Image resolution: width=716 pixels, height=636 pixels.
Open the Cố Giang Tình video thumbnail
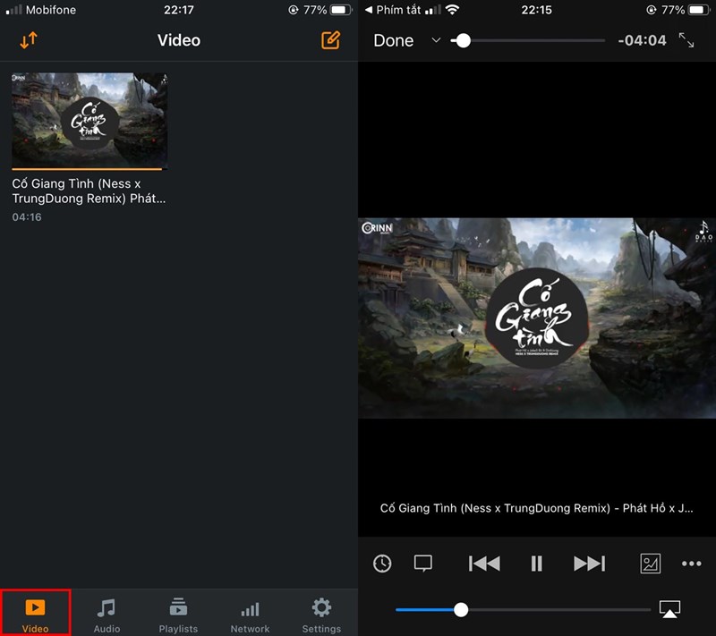pos(89,121)
